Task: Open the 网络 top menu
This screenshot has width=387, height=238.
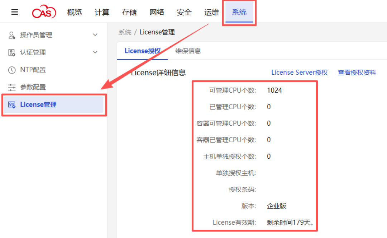Action: click(157, 12)
